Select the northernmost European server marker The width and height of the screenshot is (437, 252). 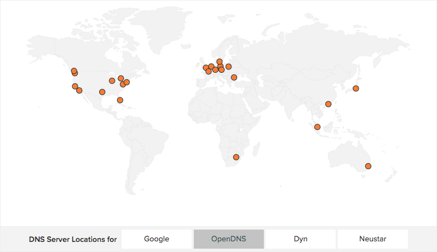(x=220, y=62)
